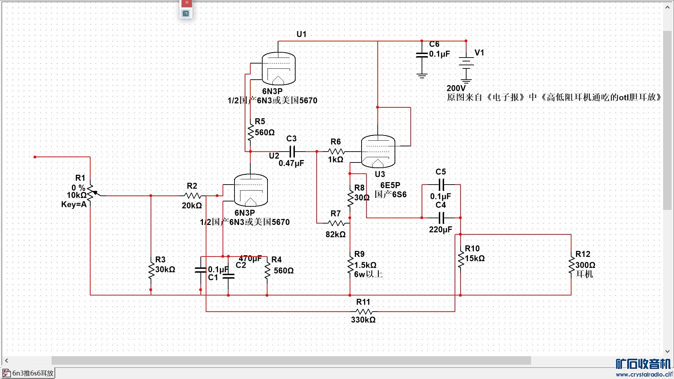674x379 pixels.
Task: Select the C3 0.47µF capacitor symbol
Action: tap(292, 152)
